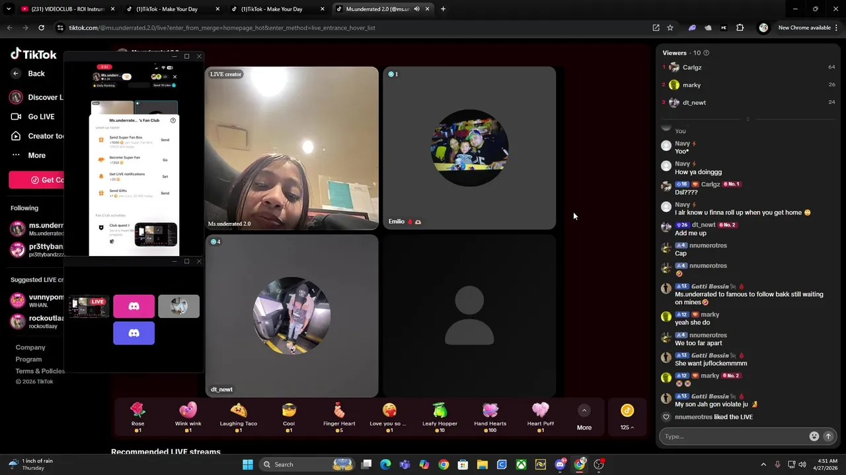Select Emilio guest tile

point(469,148)
